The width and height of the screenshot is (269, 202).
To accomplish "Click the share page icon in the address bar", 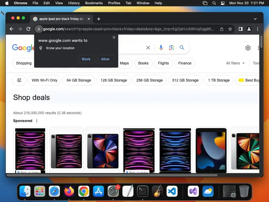I will [x=222, y=29].
